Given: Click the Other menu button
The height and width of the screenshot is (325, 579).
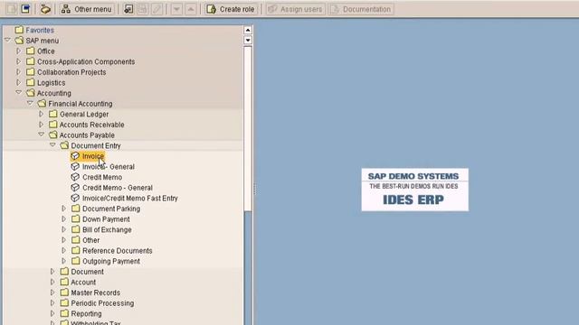Looking at the screenshot, I should tap(87, 9).
